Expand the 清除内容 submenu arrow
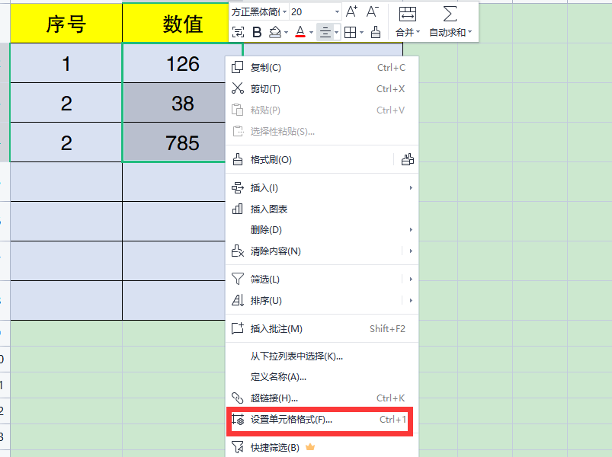Viewport: 612px width, 457px height. 411,251
